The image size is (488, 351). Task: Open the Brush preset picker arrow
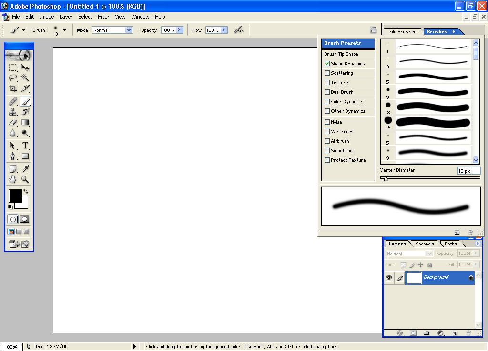(64, 30)
